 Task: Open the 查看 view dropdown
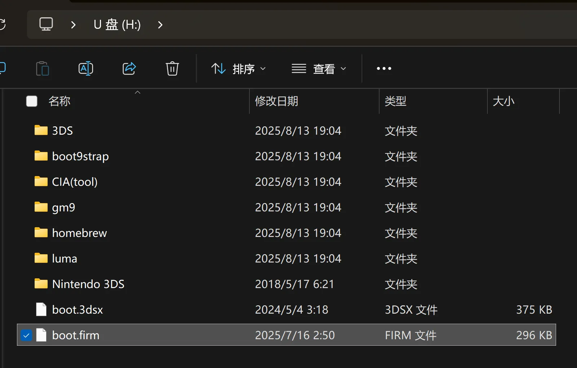pos(319,68)
